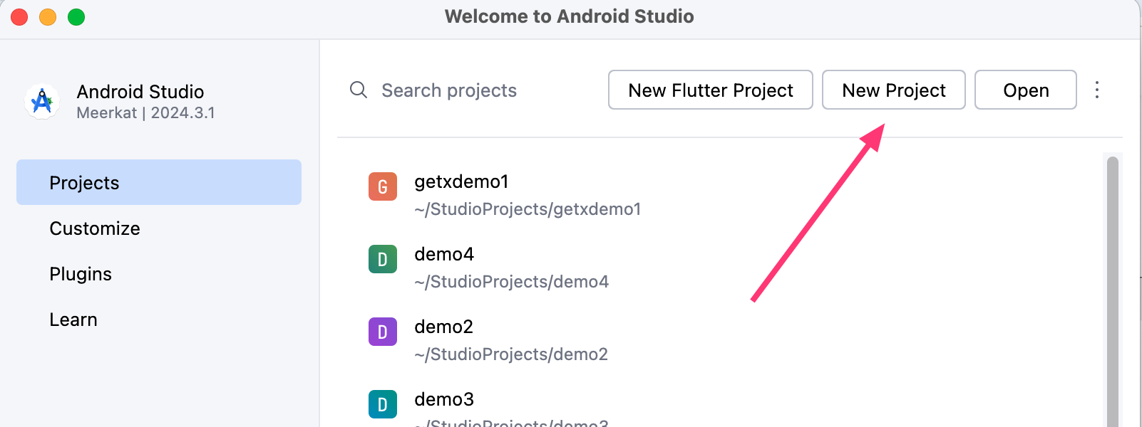
Task: Create a New Project
Action: pos(893,90)
